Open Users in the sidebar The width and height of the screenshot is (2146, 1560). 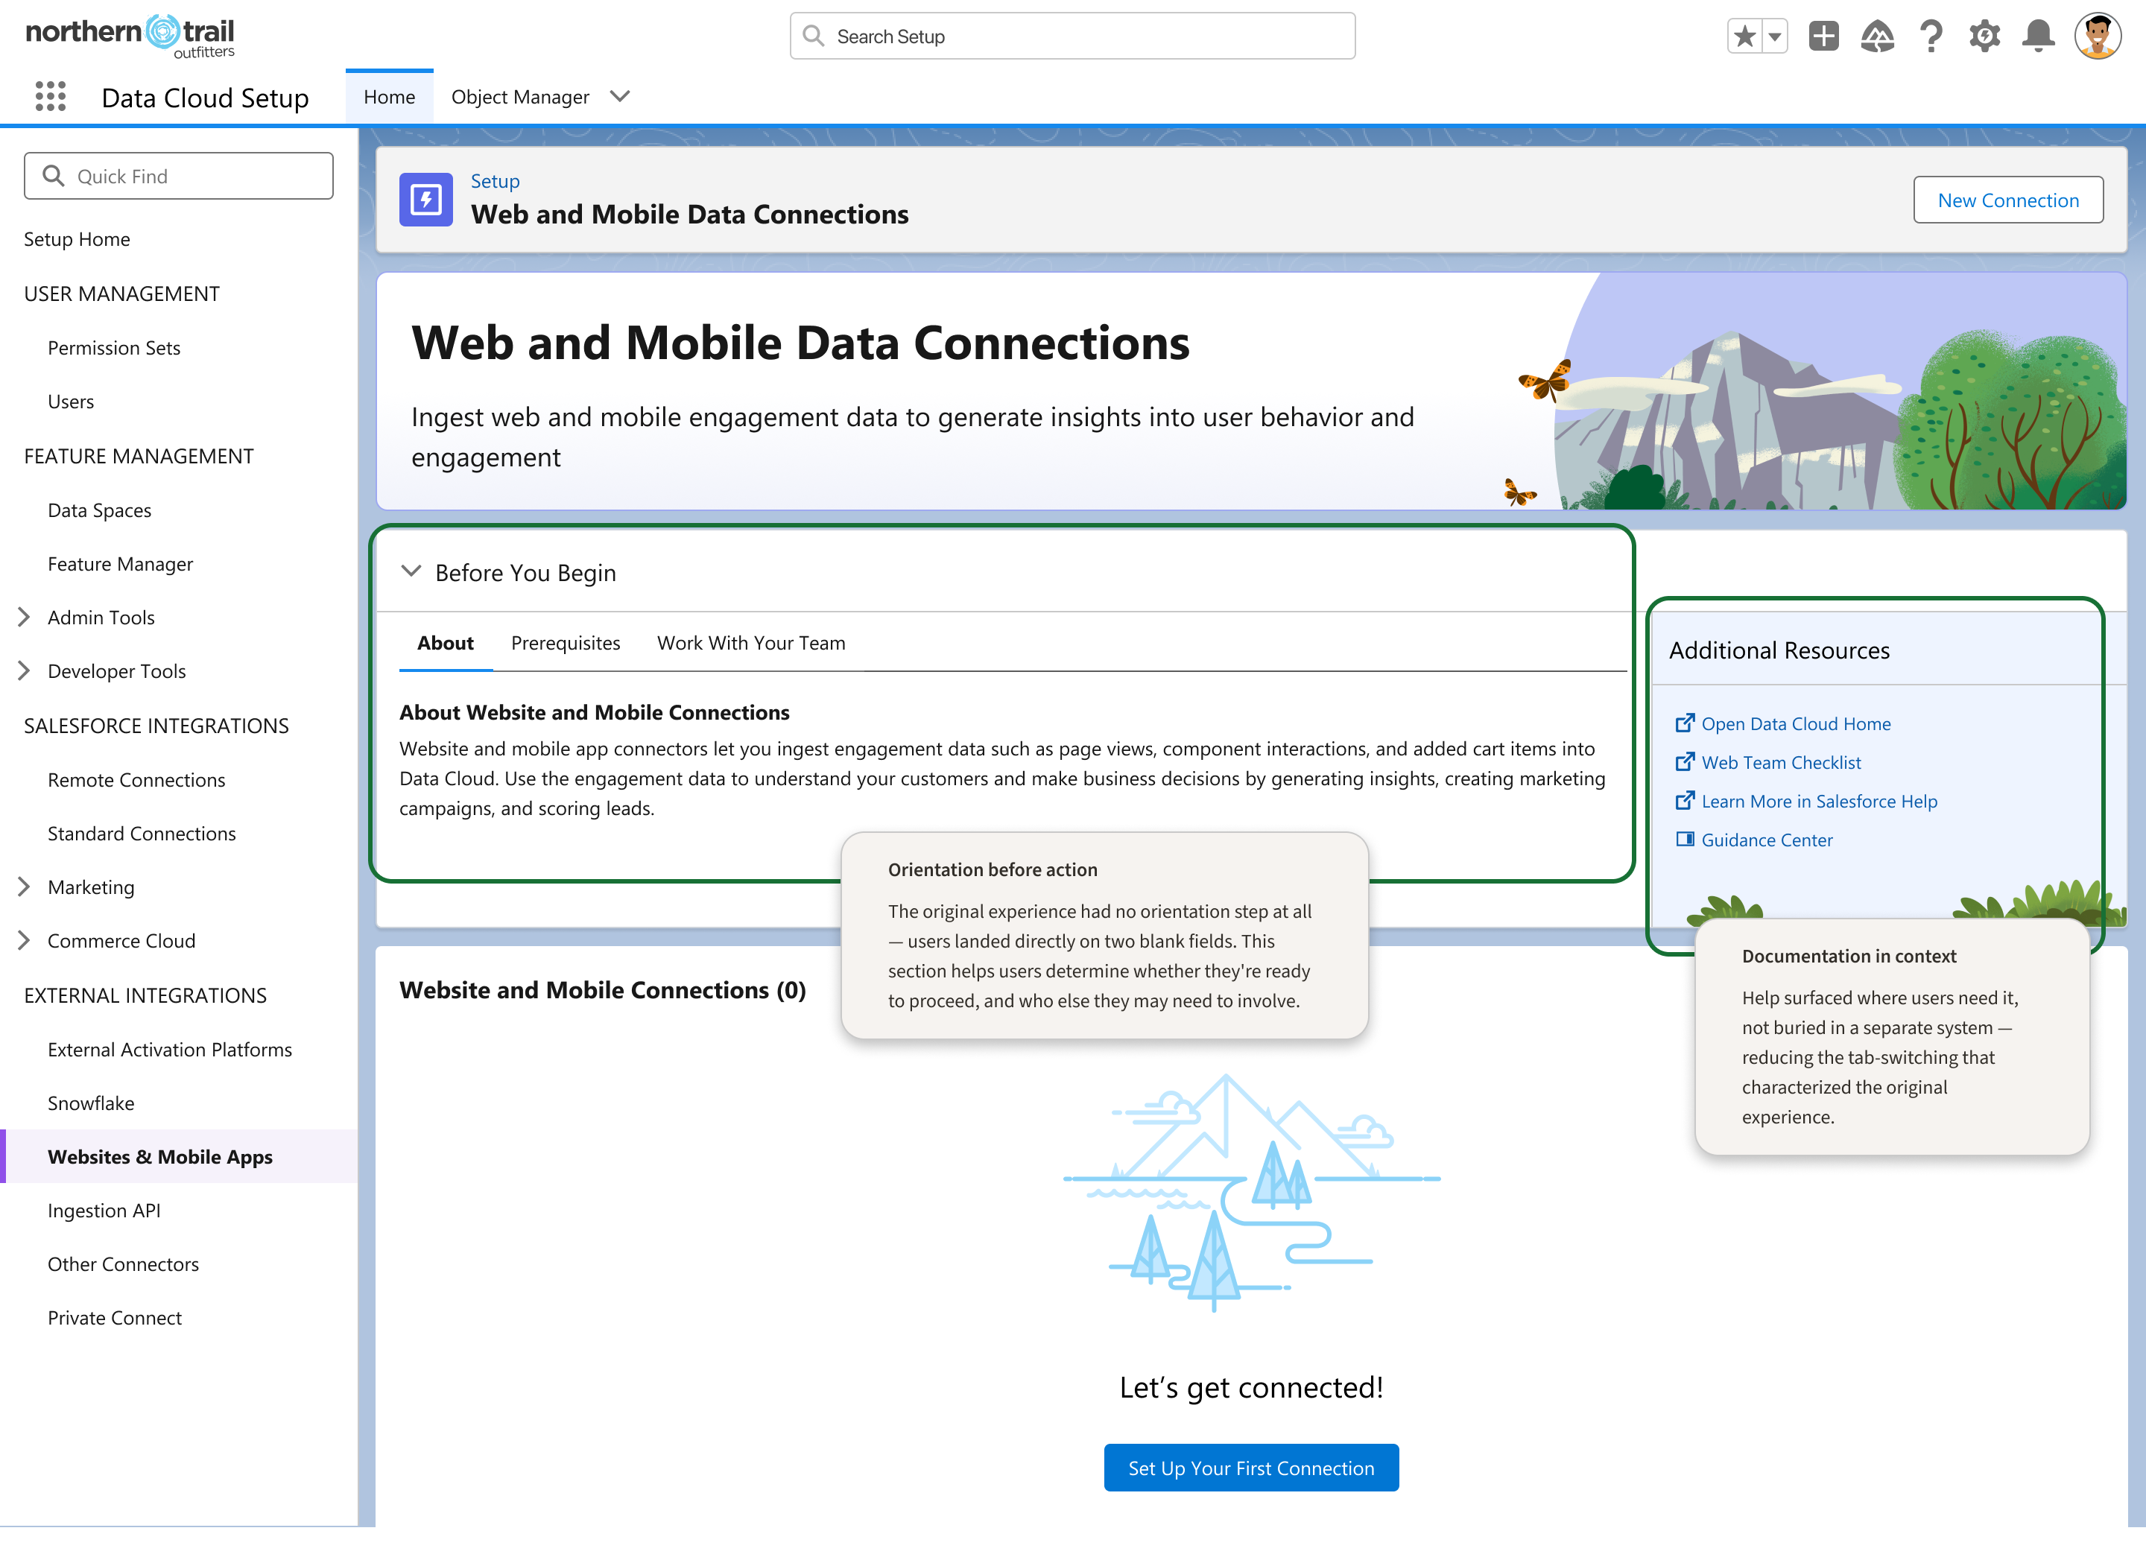pyautogui.click(x=71, y=402)
